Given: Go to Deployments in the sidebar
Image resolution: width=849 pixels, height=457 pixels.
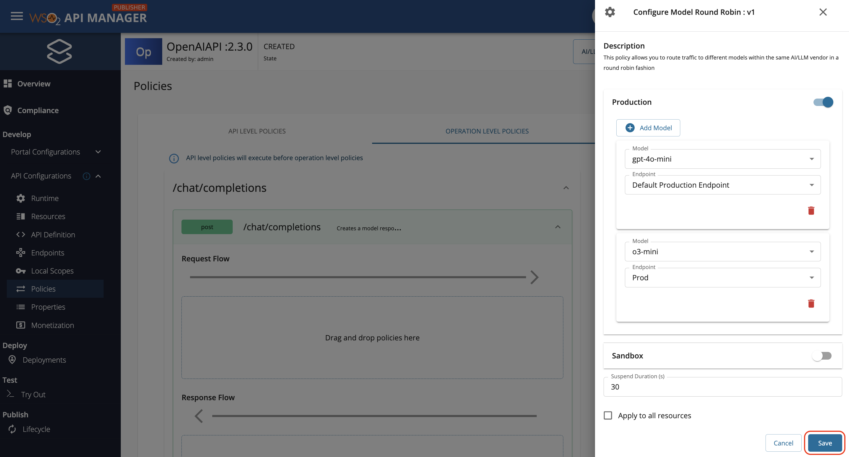Looking at the screenshot, I should click(44, 360).
